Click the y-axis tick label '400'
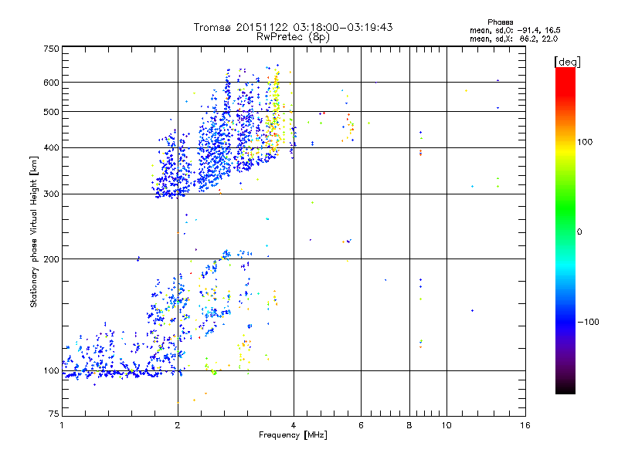This screenshot has width=618, height=463. [x=51, y=147]
